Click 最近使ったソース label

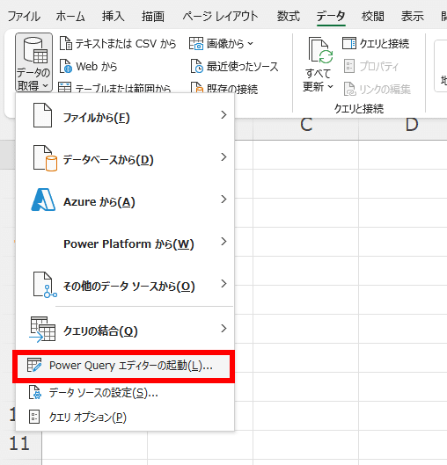tap(243, 67)
